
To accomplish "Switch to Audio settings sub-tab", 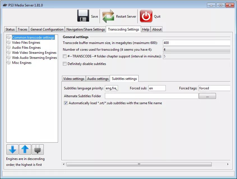I will 98,79.
